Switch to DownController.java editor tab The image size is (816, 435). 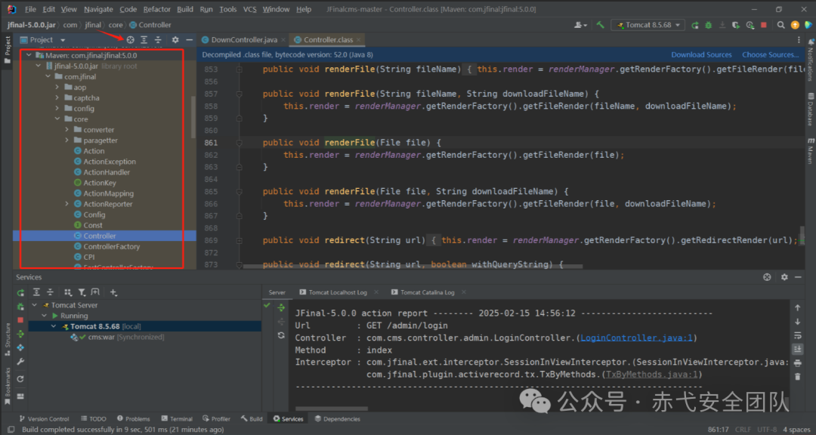tap(243, 39)
